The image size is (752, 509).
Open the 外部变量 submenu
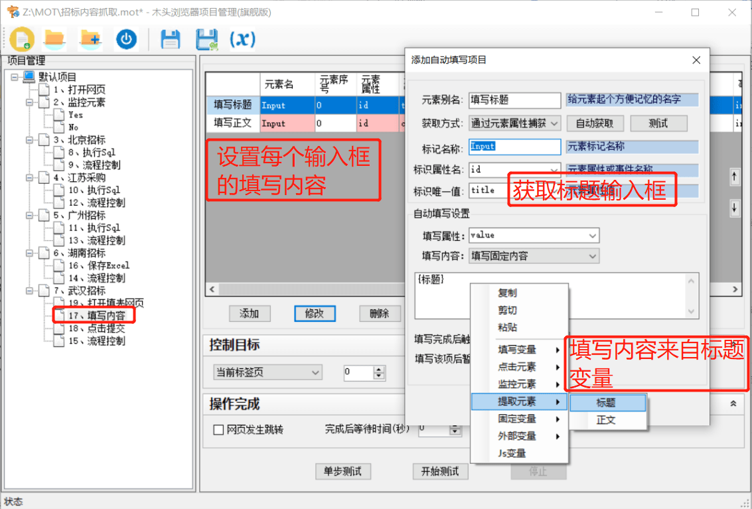coord(519,436)
